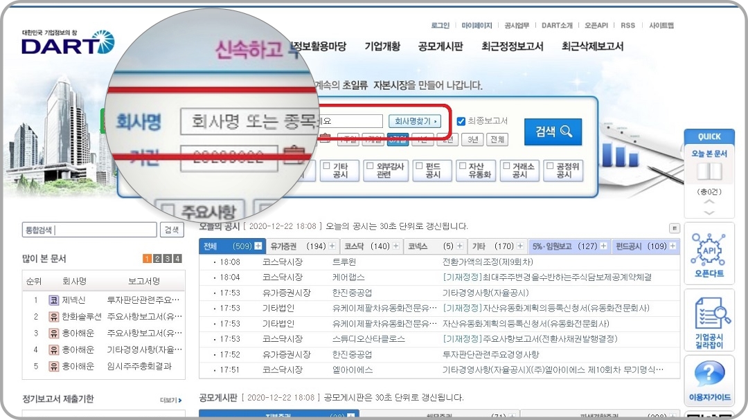Viewport: 748px width, 420px height.
Task: Open the RSS link
Action: coord(627,26)
